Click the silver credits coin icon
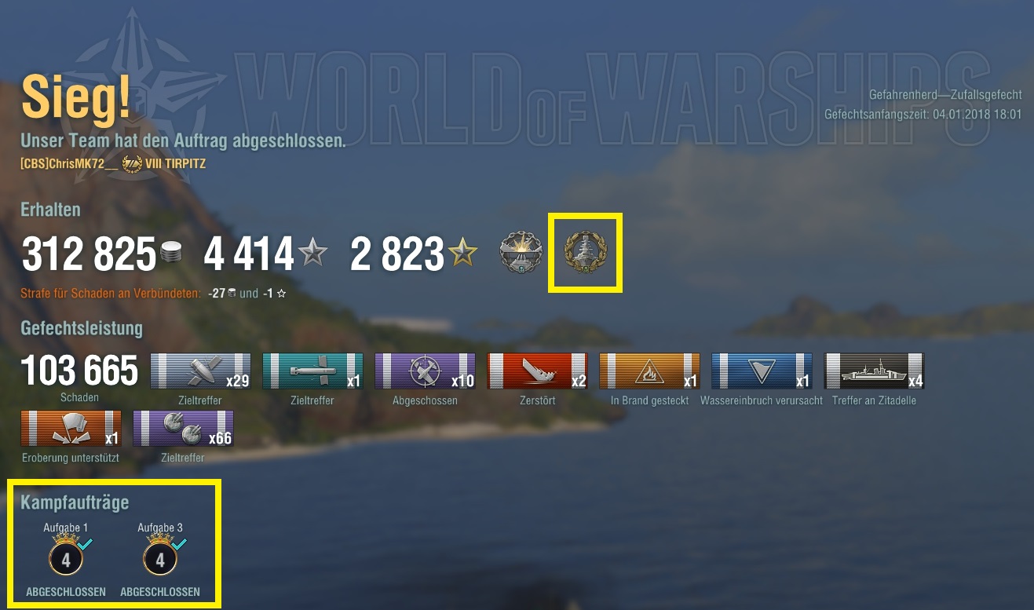This screenshot has height=610, width=1034. 172,254
